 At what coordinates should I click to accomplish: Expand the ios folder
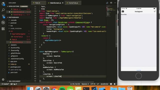point(11,25)
